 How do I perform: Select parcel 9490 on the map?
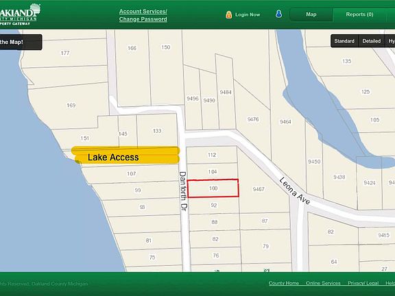[209, 101]
